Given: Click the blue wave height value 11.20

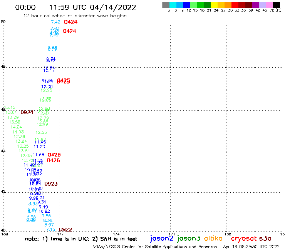Looking at the screenshot, I should tap(39, 147).
